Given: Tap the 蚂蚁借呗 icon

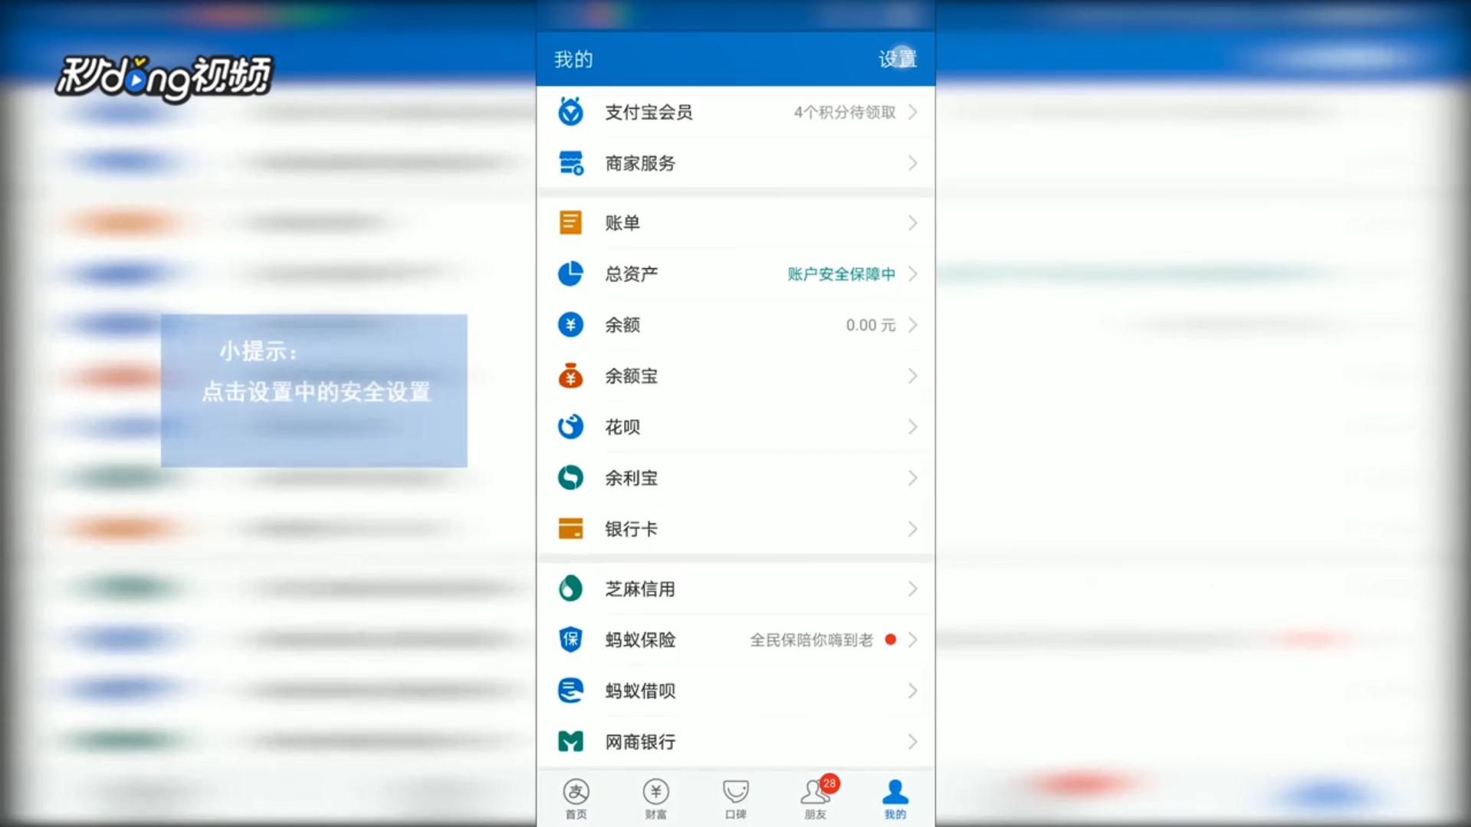Looking at the screenshot, I should [x=570, y=691].
